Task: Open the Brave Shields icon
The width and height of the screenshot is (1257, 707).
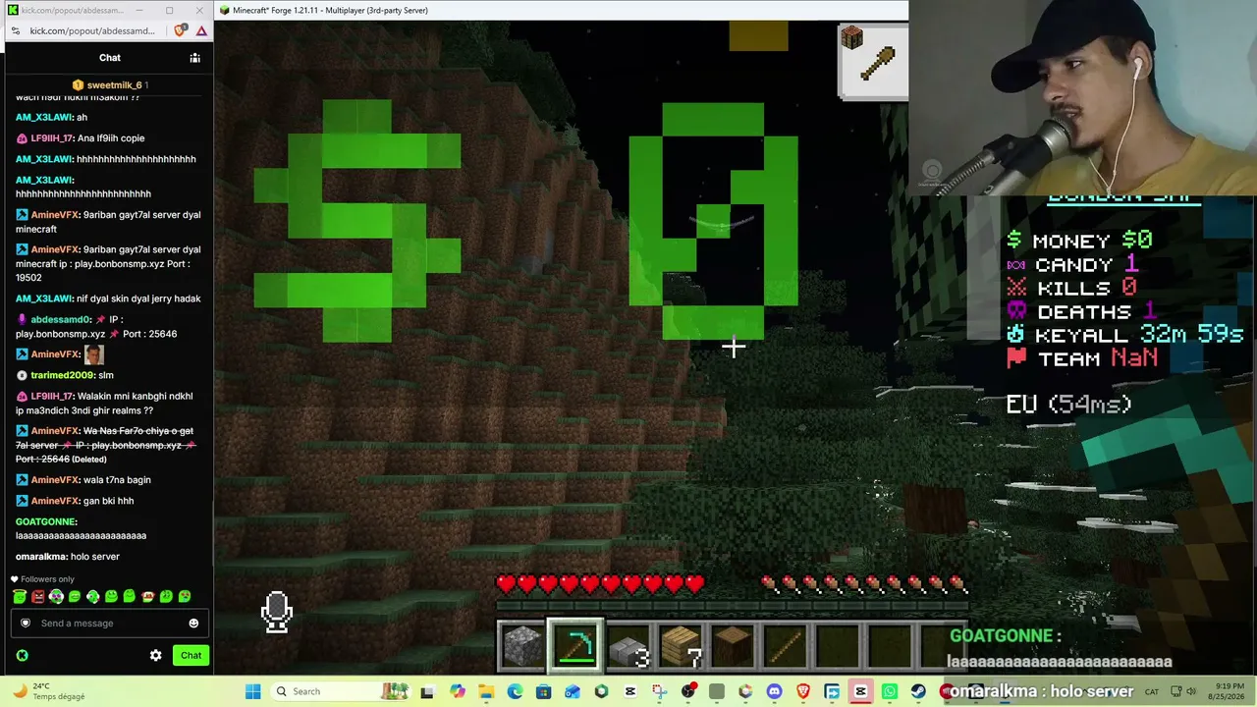Action: coord(180,30)
